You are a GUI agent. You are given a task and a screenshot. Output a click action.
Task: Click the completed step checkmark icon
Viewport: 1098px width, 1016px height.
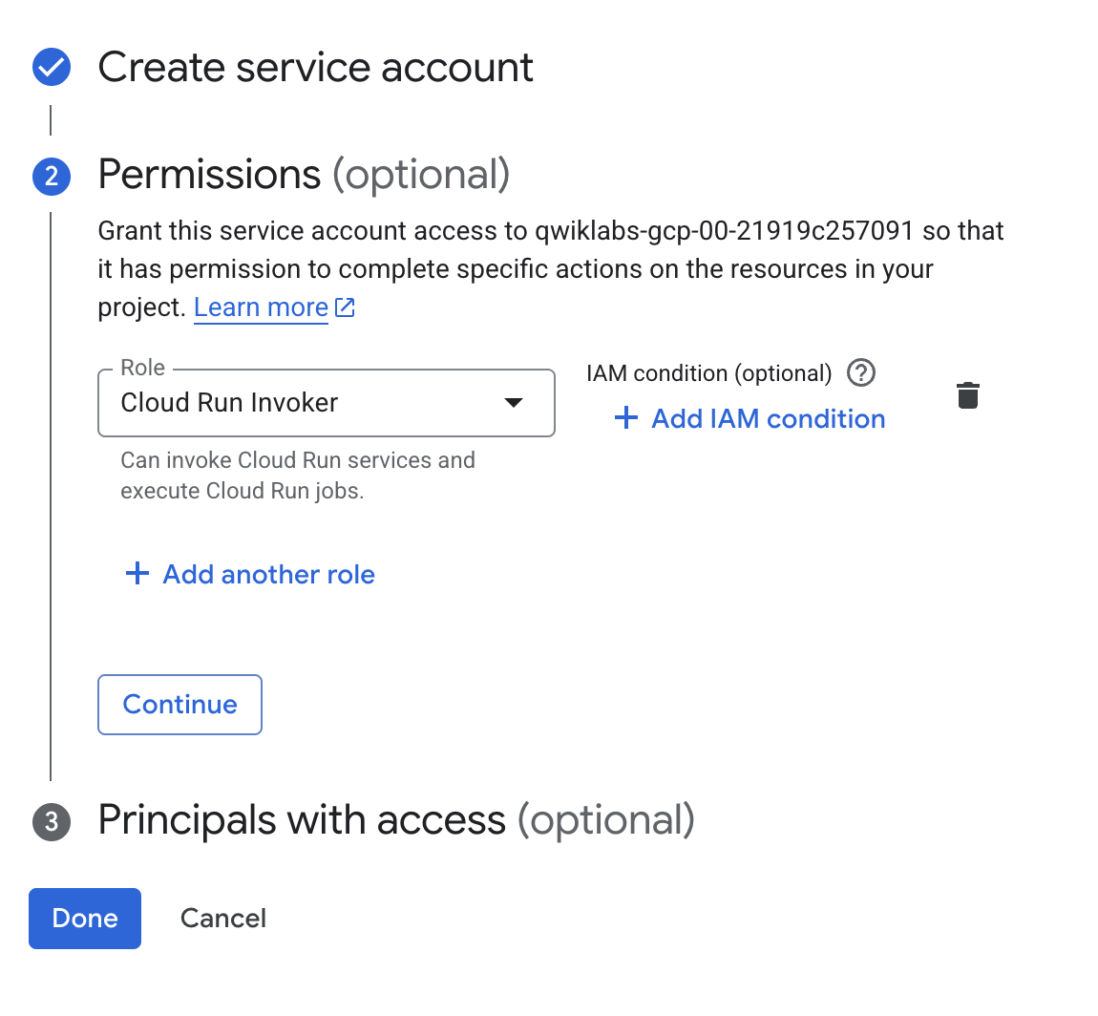[x=52, y=68]
